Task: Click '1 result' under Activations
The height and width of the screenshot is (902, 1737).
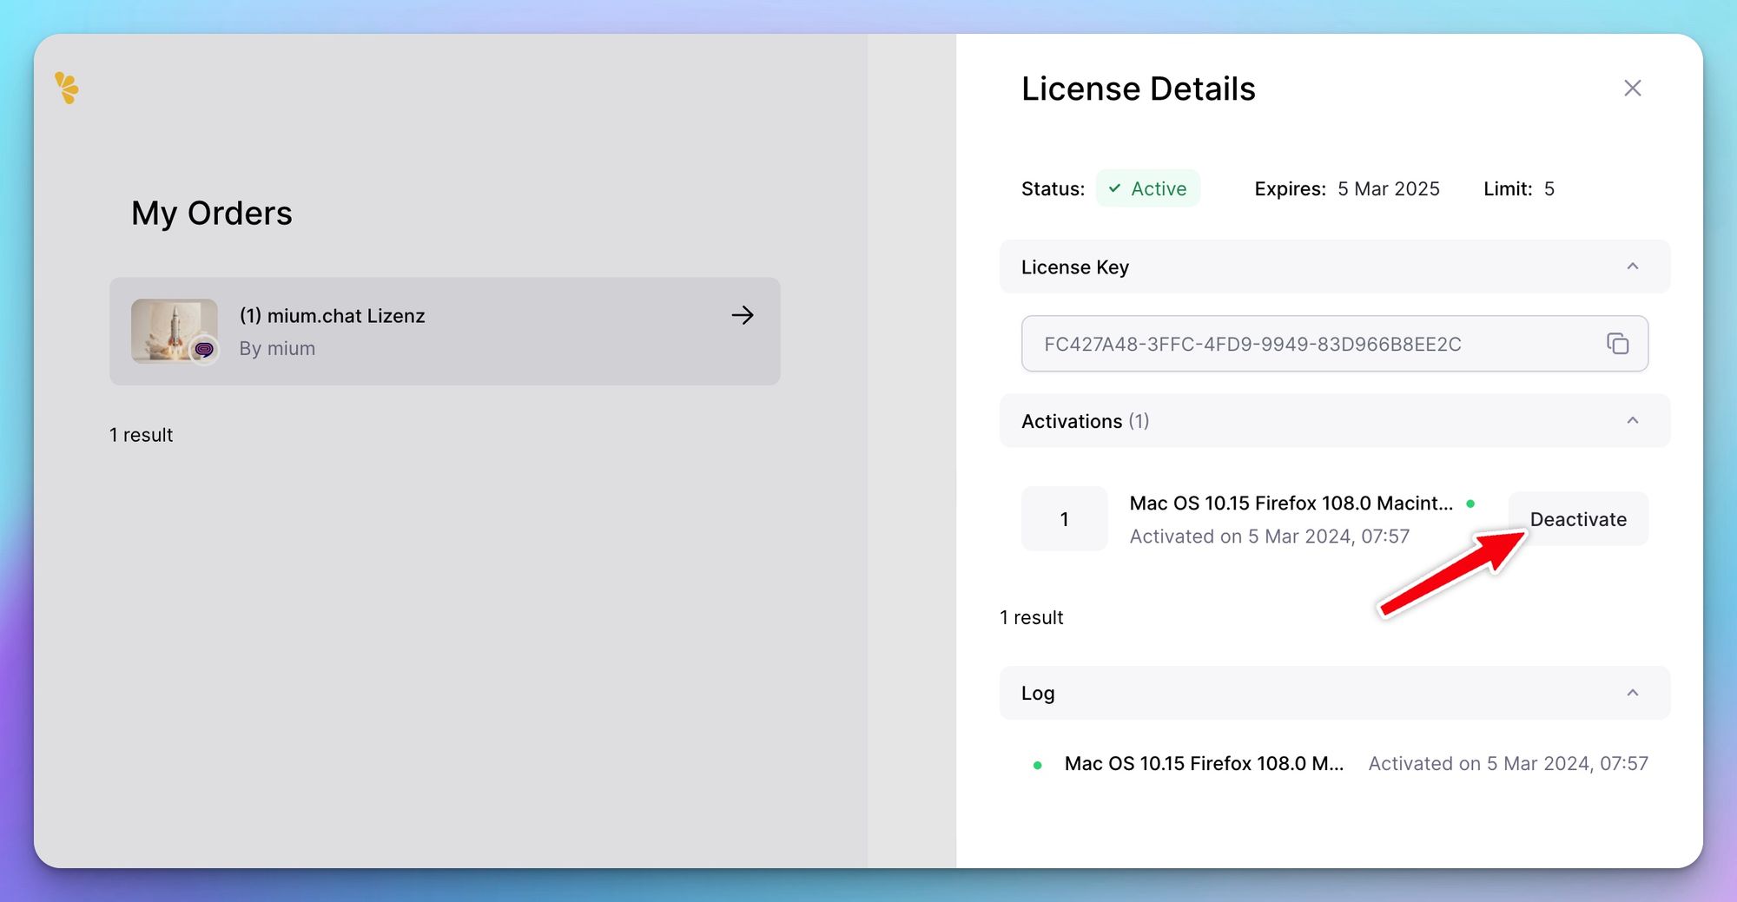Action: [x=1031, y=617]
